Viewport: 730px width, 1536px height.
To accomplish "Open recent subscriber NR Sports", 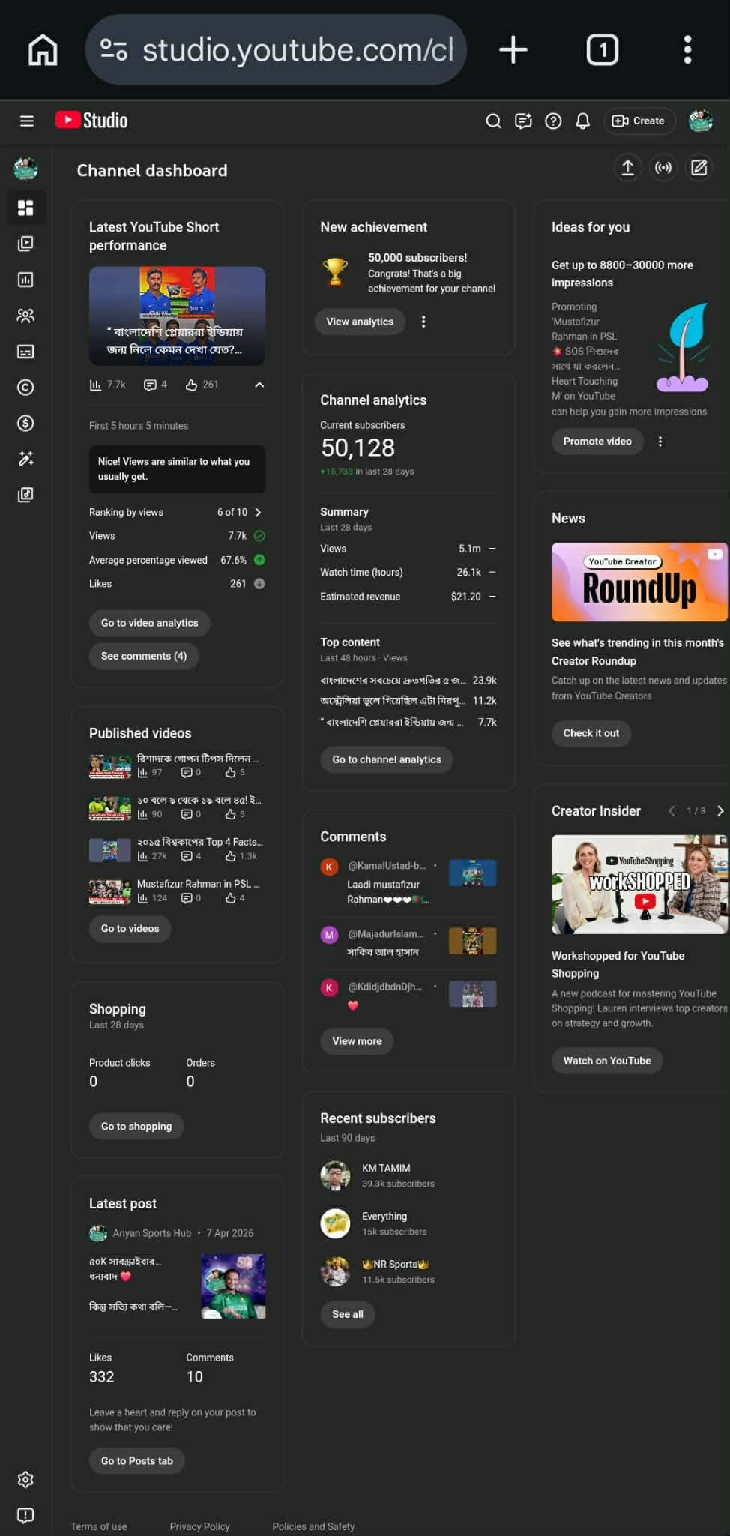I will click(x=408, y=1271).
